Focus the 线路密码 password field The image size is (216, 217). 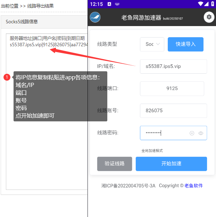(x=173, y=133)
